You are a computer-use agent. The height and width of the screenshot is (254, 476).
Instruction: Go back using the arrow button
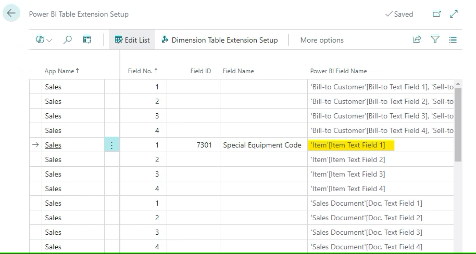point(11,14)
